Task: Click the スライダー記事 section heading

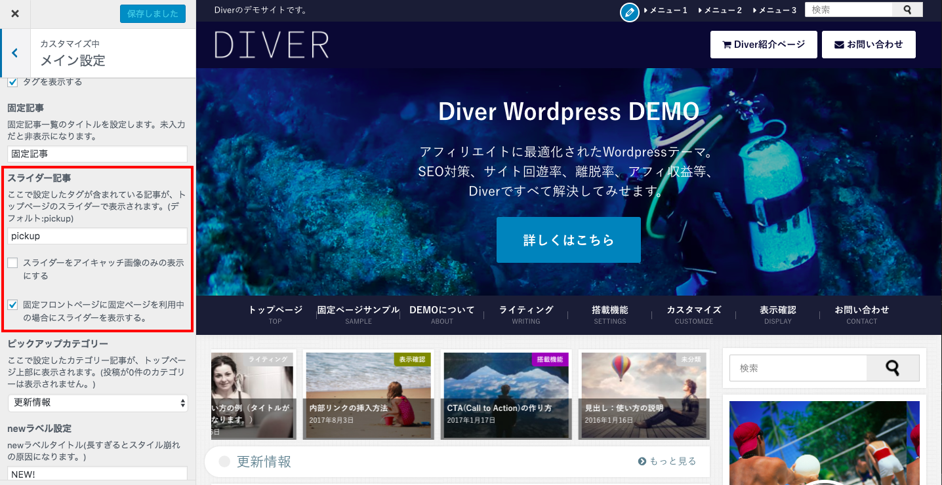Action: pyautogui.click(x=39, y=178)
